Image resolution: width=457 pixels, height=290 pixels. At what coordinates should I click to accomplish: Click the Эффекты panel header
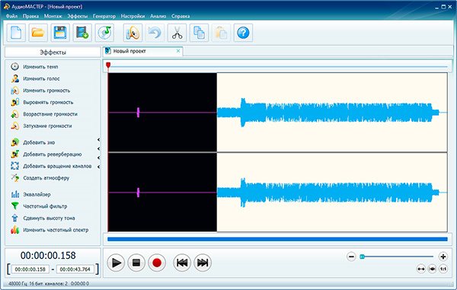pos(53,53)
